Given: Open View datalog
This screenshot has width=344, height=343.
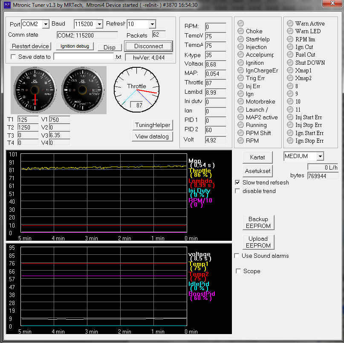Looking at the screenshot, I should point(152,136).
